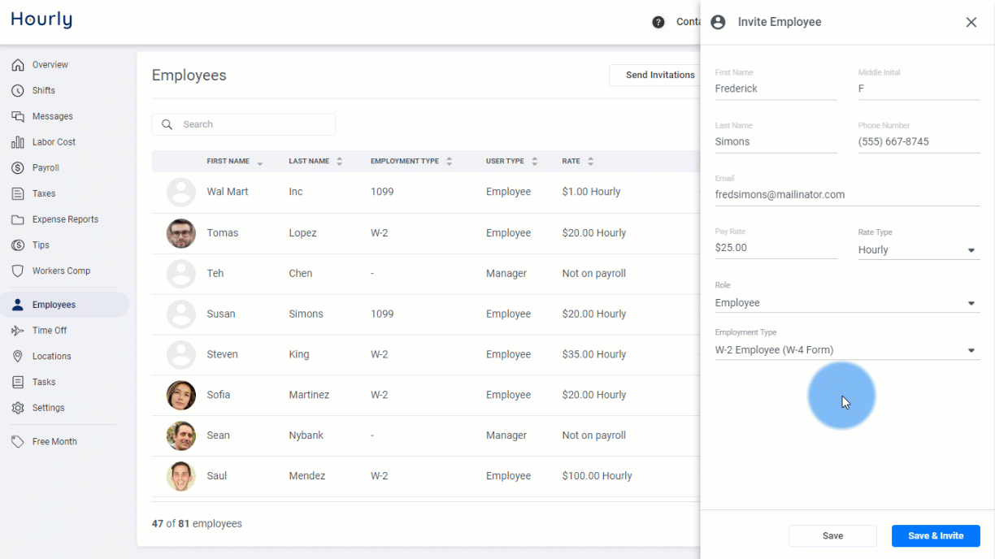
Task: Open the Shifts clock icon in sidebar
Action: tap(18, 91)
